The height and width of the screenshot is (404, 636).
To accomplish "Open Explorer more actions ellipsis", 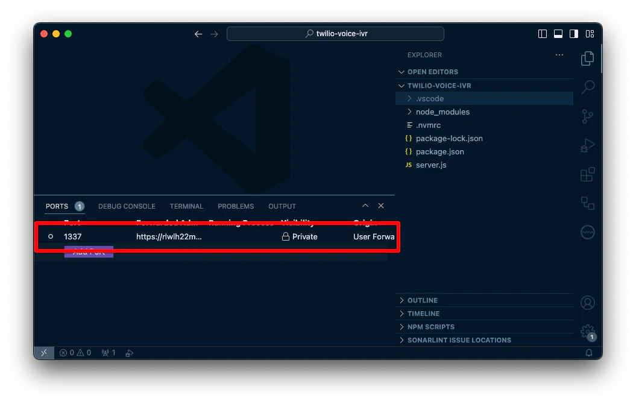I will tap(559, 55).
